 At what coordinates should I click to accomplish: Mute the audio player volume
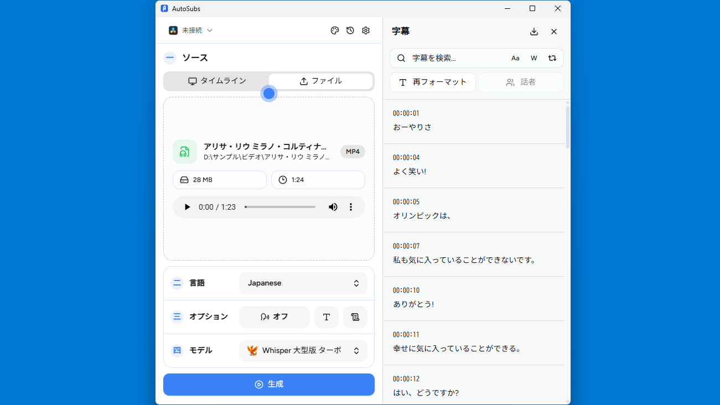pyautogui.click(x=333, y=207)
